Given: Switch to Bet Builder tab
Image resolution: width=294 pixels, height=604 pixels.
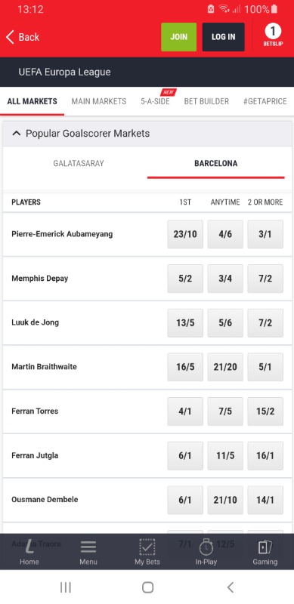Looking at the screenshot, I should [206, 101].
